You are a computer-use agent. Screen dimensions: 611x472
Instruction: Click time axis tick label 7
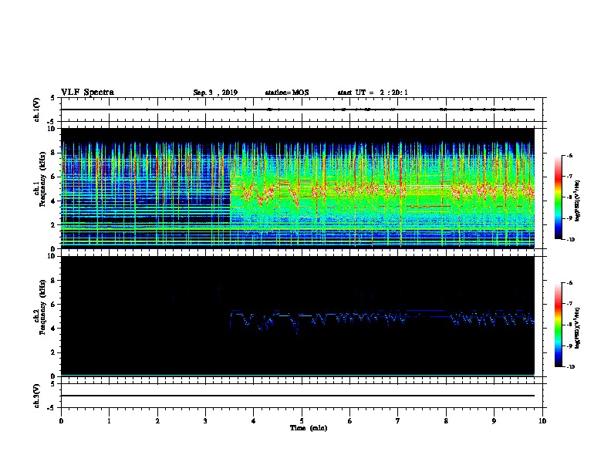[398, 421]
